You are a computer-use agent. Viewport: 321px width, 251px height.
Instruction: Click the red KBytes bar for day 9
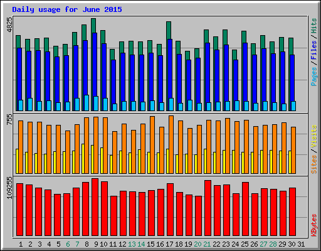[x=95, y=207]
